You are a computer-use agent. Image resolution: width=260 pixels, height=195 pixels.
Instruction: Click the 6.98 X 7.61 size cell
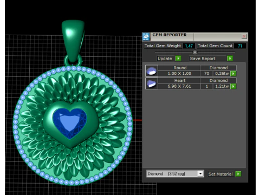[x=179, y=86]
